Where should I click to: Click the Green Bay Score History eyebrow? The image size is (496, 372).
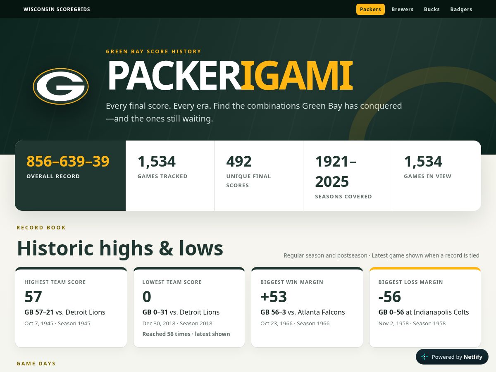click(153, 52)
